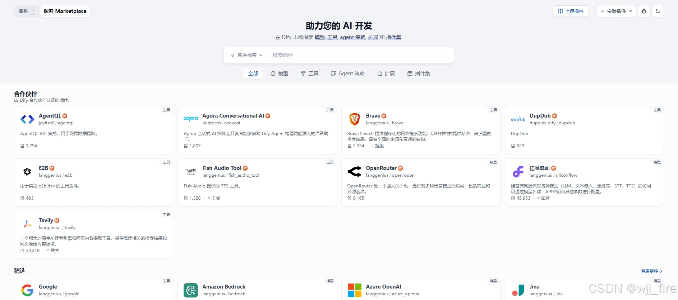Click the Tavily plugin logo
Viewport: 678px width, 300px height.
coord(27,224)
